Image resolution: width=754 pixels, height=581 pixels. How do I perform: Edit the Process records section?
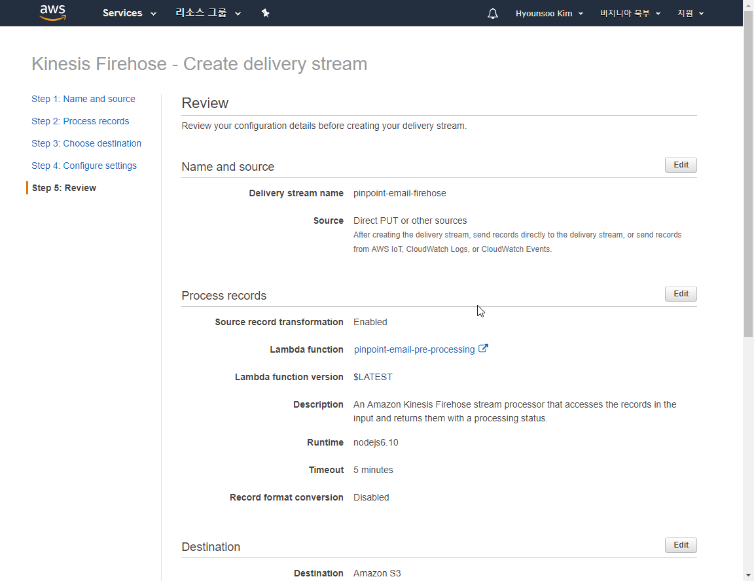pyautogui.click(x=681, y=294)
